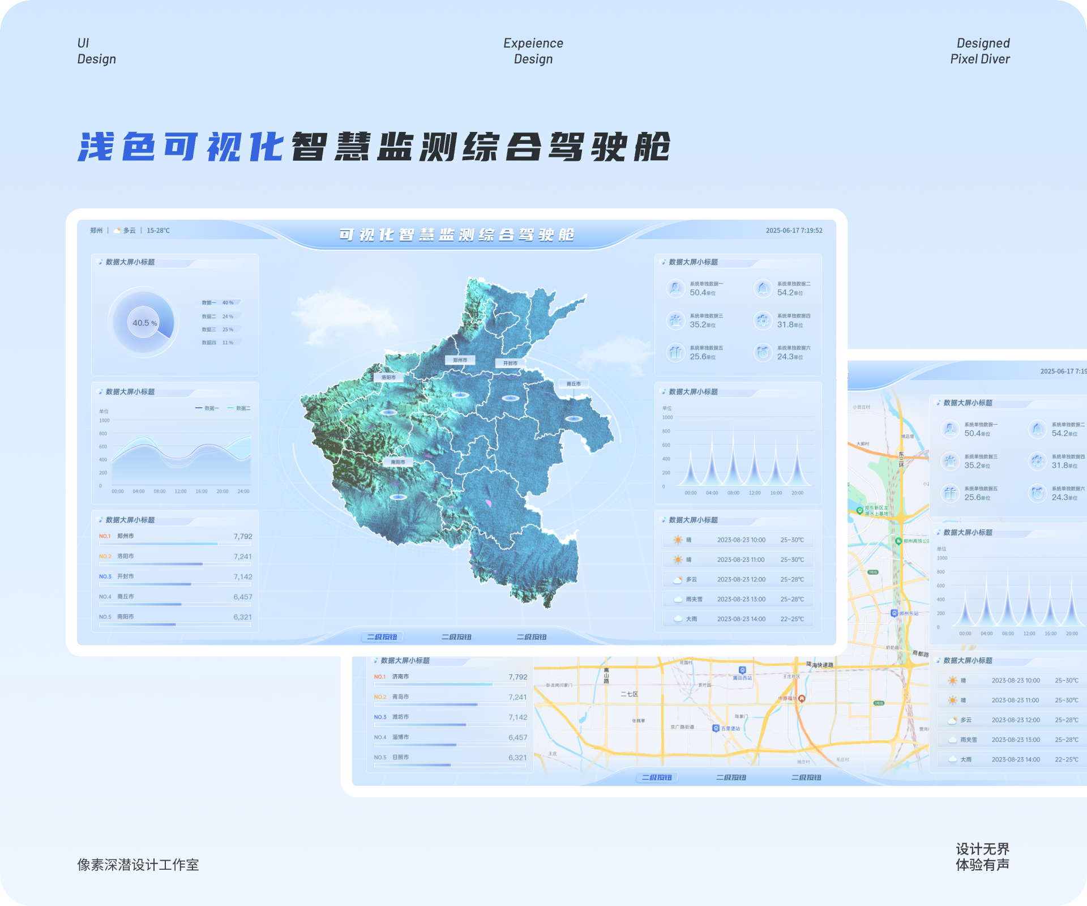Image resolution: width=1087 pixels, height=906 pixels.
Task: Click the 开封市 label on the province map
Action: click(x=510, y=363)
